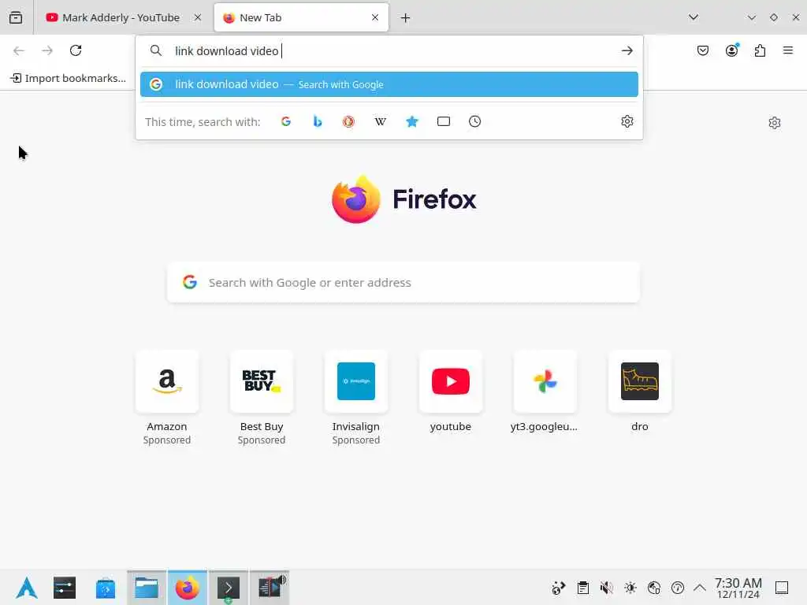Expand hidden system tray icons arrow
The height and width of the screenshot is (605, 807).
pos(700,588)
